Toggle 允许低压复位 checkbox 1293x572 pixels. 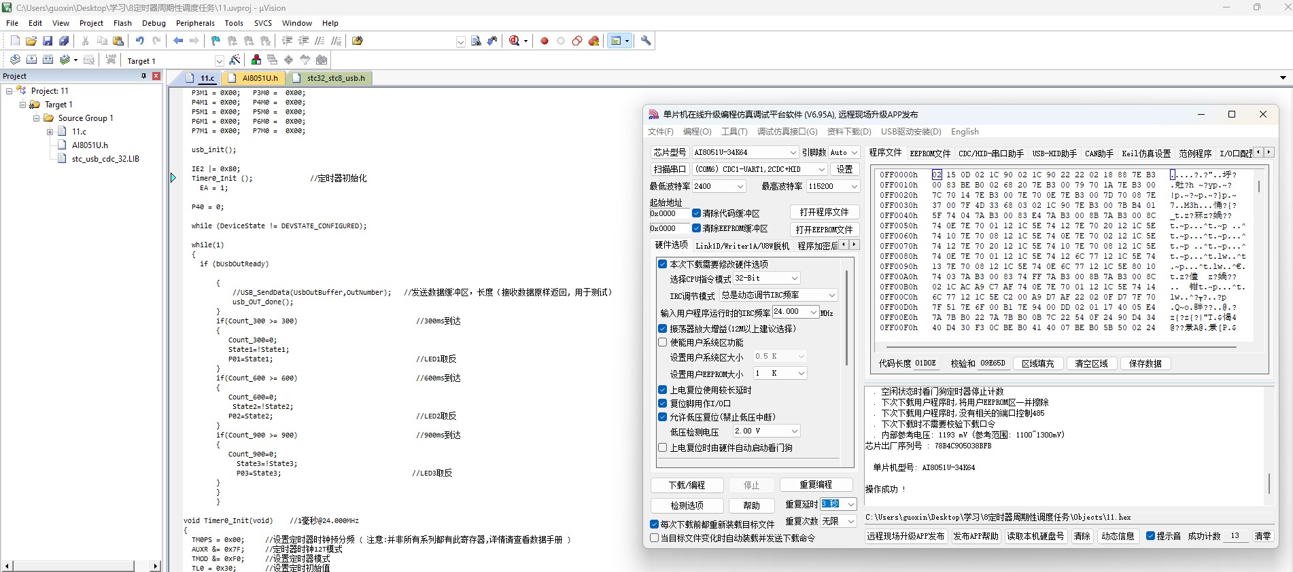point(663,417)
